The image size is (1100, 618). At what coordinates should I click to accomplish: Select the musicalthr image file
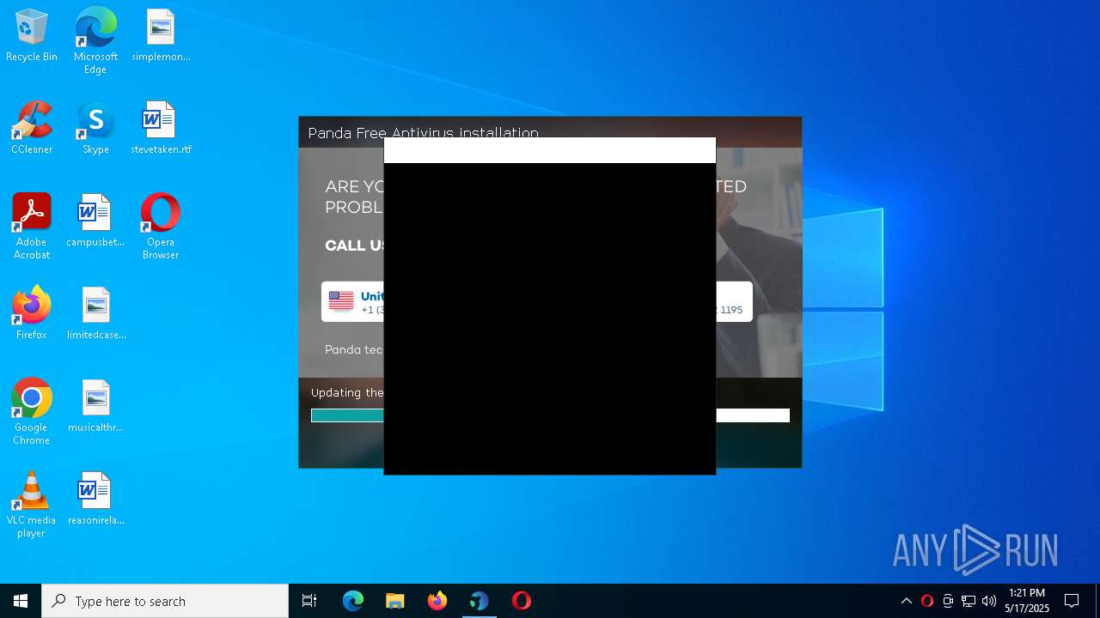click(x=95, y=407)
